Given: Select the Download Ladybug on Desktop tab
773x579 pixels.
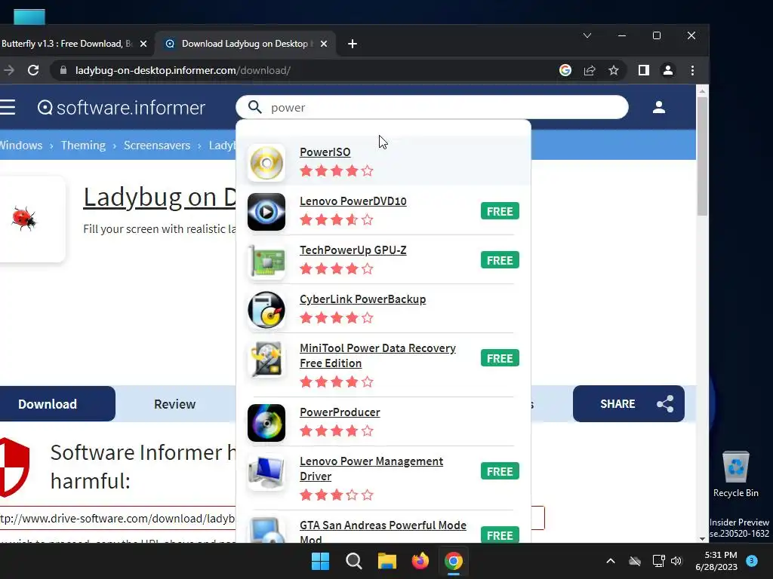Looking at the screenshot, I should [245, 44].
